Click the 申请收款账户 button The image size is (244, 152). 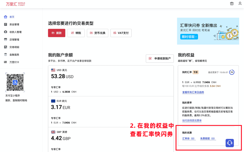click(x=160, y=58)
